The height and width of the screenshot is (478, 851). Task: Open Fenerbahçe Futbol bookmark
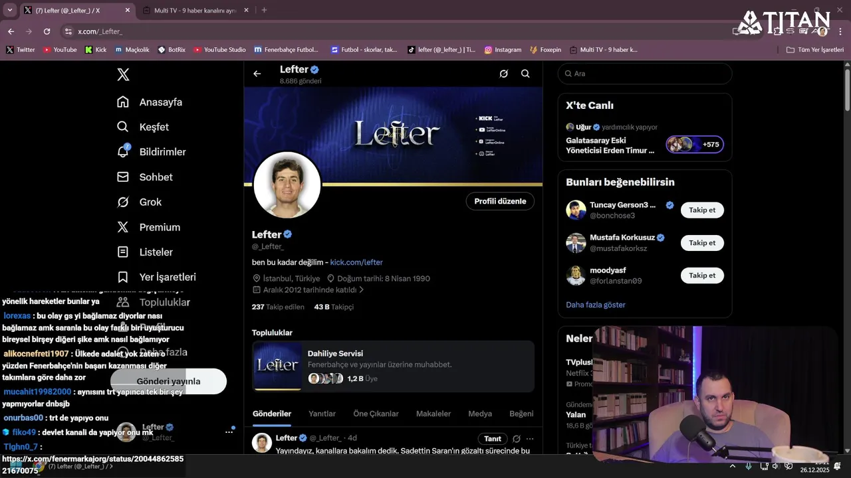click(287, 50)
